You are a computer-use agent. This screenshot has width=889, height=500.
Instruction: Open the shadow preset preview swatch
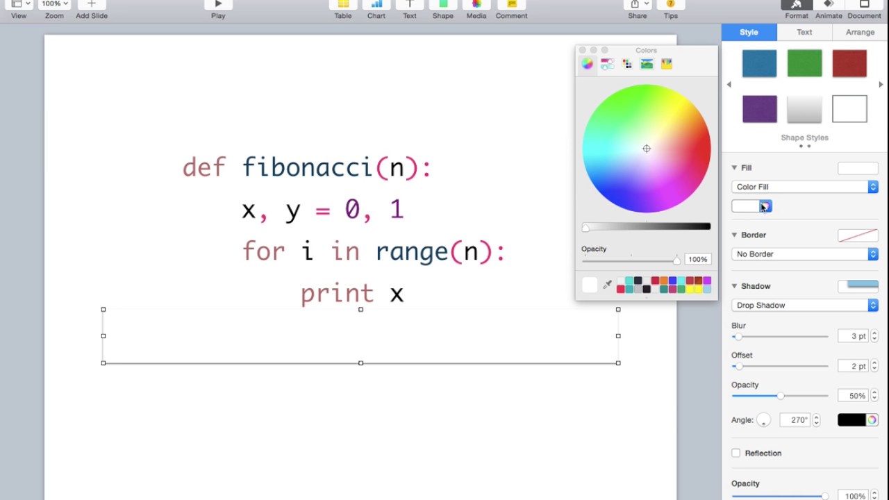858,286
